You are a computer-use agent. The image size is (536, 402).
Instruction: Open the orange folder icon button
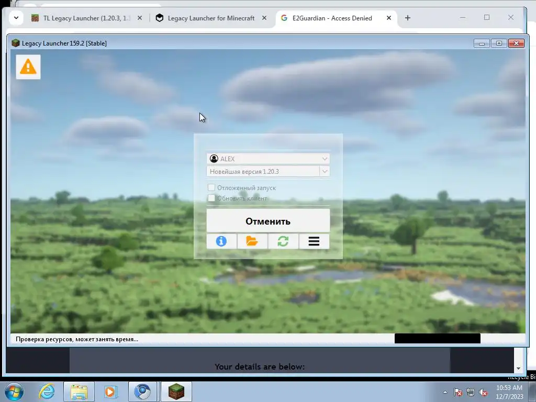[x=252, y=241]
